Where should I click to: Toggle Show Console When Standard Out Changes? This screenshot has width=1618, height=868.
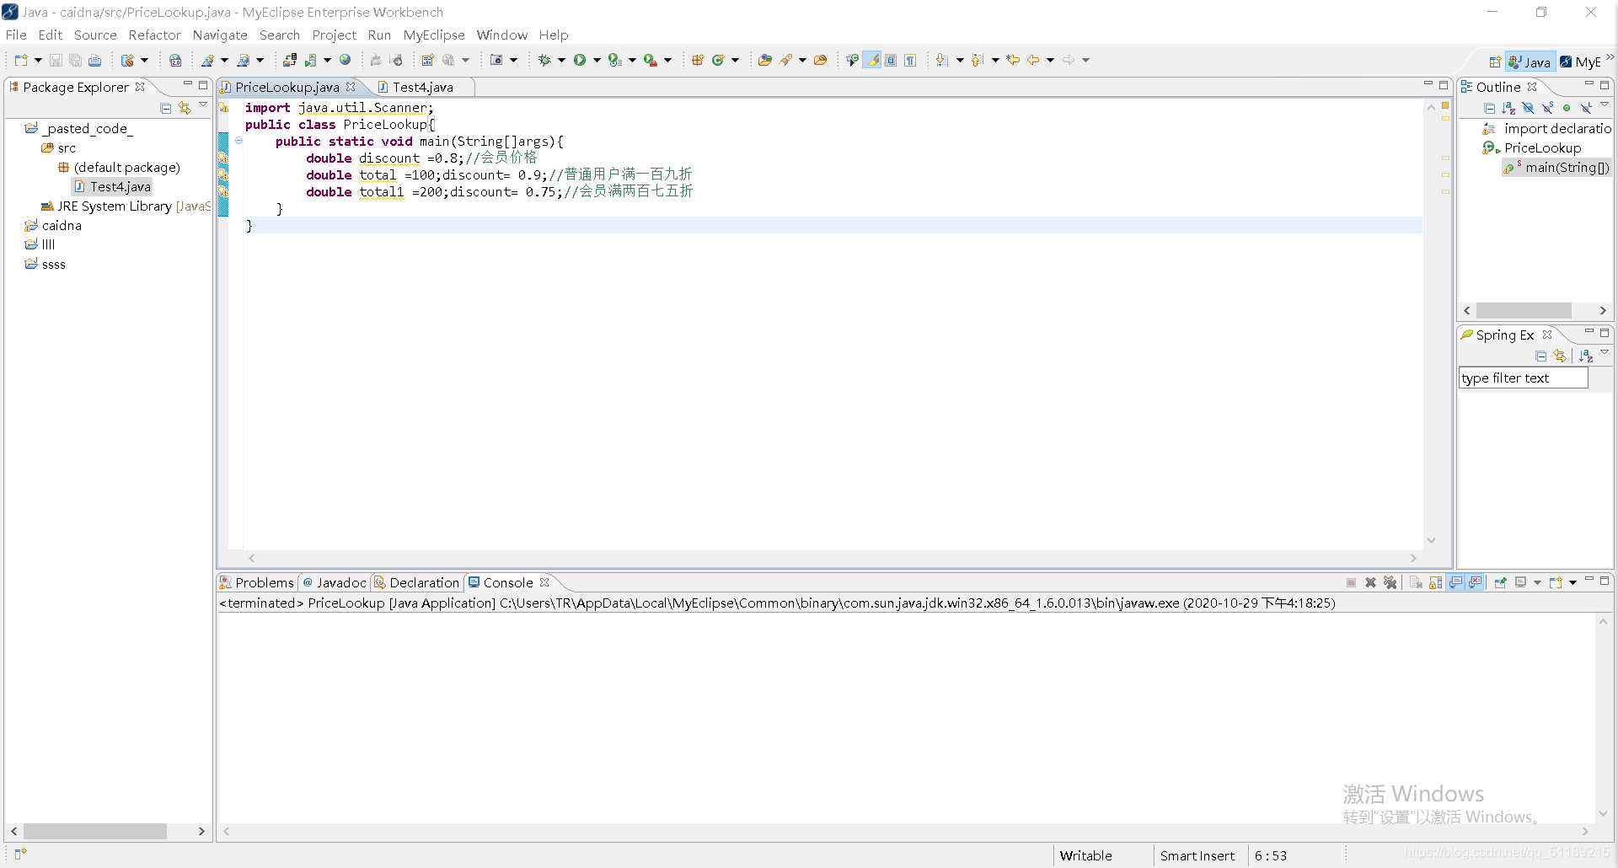click(1455, 582)
